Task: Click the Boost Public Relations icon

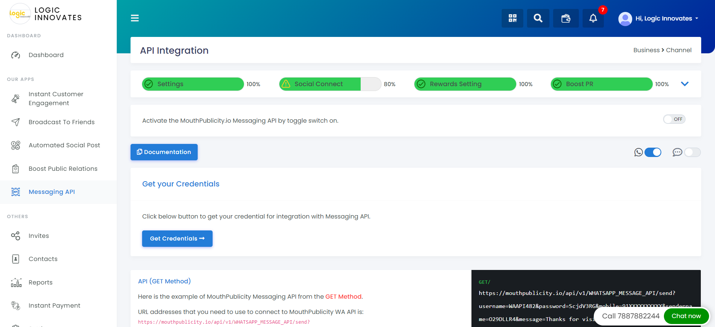Action: 16,169
